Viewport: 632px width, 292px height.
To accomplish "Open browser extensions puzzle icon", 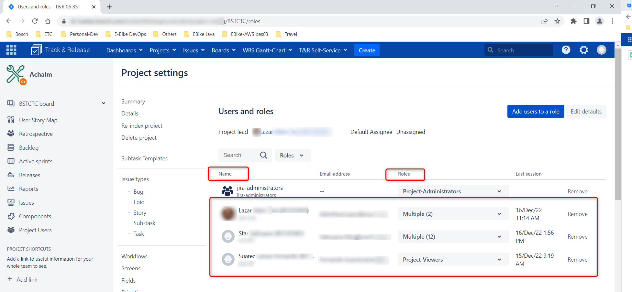I will (x=573, y=21).
